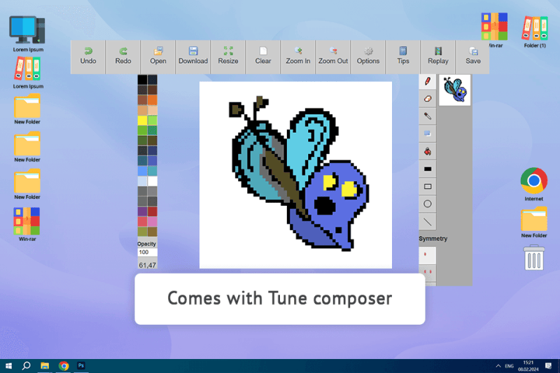Pick the purple palette swatch
The image size is (560, 373).
coord(143,211)
